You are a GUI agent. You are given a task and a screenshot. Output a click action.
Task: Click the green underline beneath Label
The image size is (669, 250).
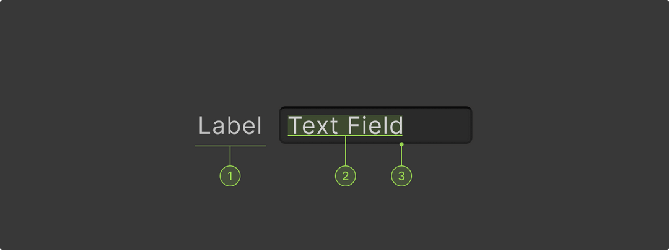[x=230, y=146]
